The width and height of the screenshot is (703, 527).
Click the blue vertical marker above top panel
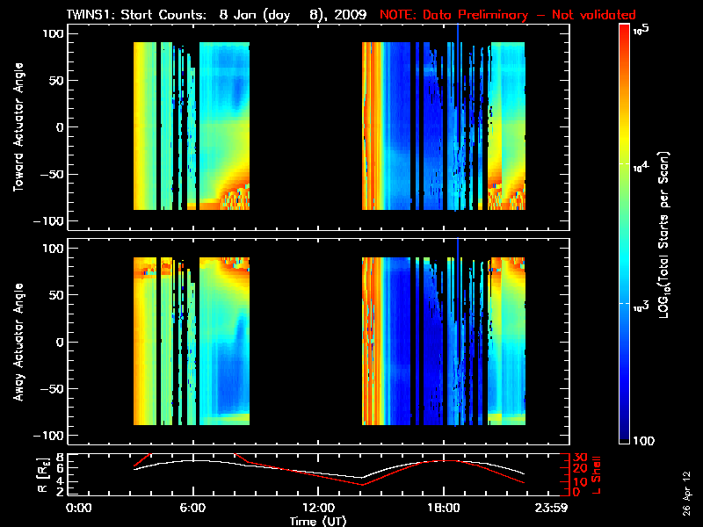pos(458,30)
